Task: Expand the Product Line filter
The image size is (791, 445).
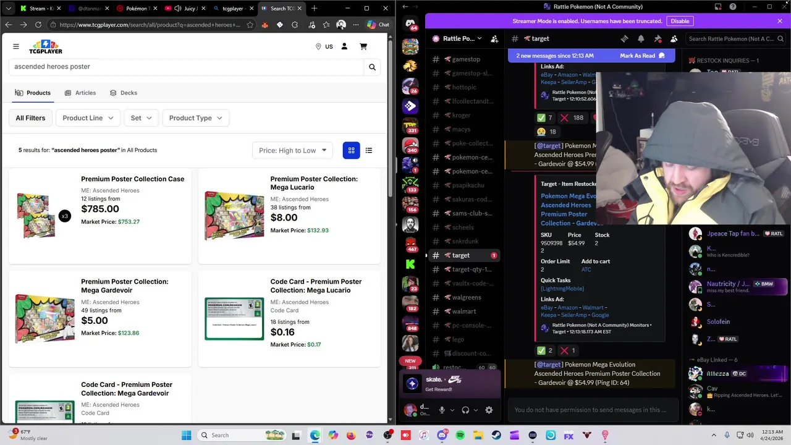Action: pyautogui.click(x=88, y=118)
